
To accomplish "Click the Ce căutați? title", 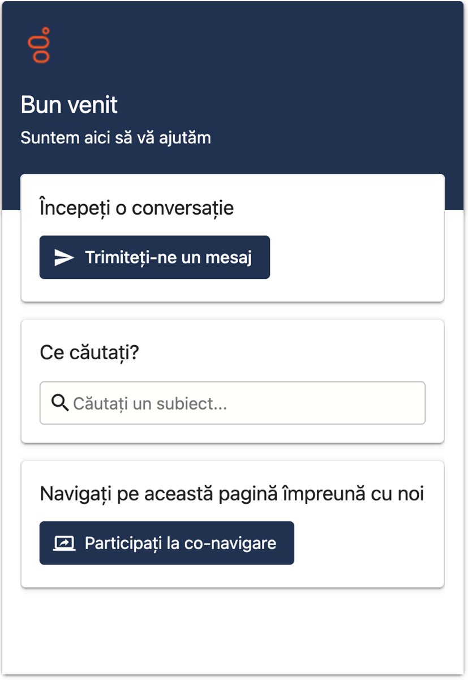I will pos(89,352).
